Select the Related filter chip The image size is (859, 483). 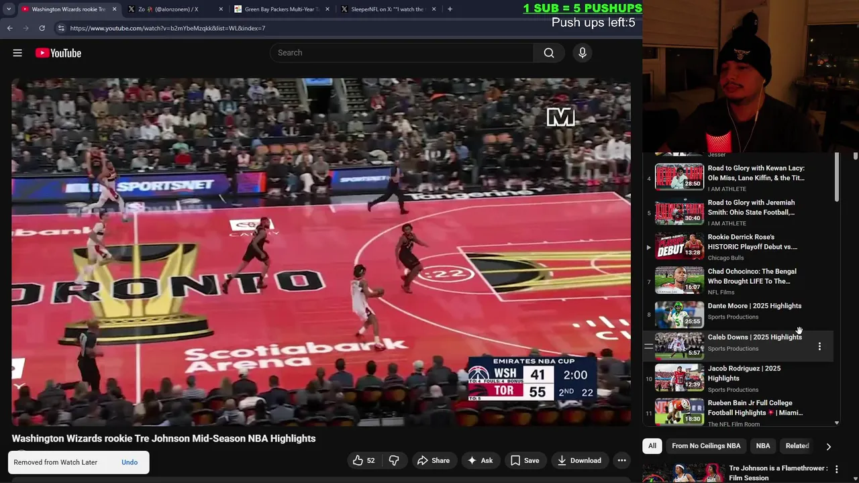(797, 446)
